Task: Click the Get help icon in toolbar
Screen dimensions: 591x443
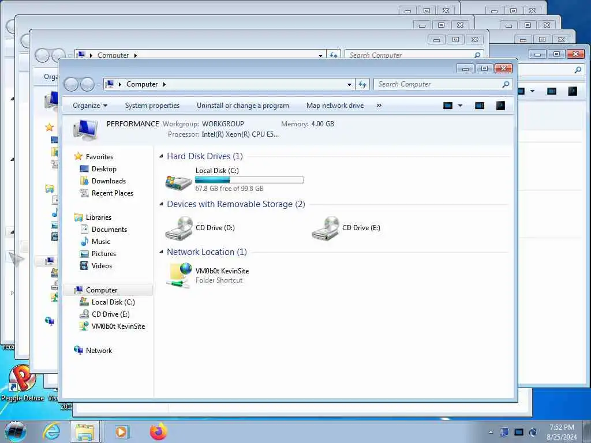Action: pos(500,106)
